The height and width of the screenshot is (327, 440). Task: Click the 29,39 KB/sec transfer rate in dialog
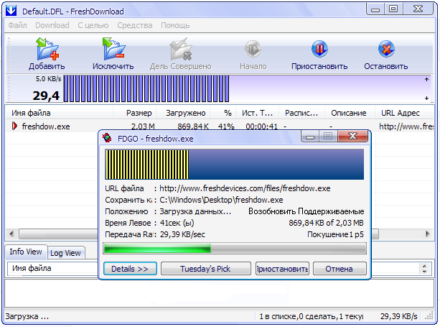pos(182,234)
